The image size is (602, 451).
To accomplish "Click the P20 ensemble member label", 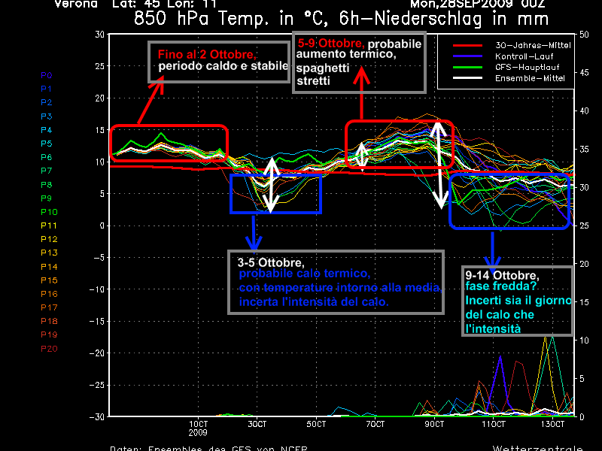I will pyautogui.click(x=48, y=349).
